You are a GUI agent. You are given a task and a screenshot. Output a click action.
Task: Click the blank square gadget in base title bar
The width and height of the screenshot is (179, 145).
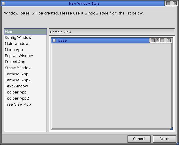coord(162,41)
